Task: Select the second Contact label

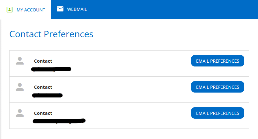Action: point(43,87)
